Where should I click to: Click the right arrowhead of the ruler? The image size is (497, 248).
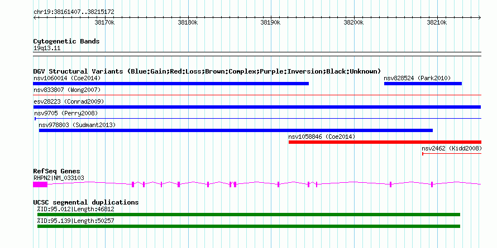coord(480,18)
